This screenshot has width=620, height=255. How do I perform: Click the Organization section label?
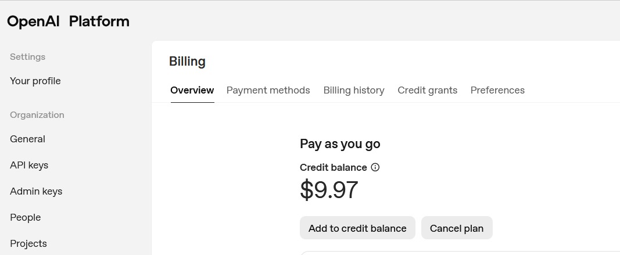coord(37,115)
